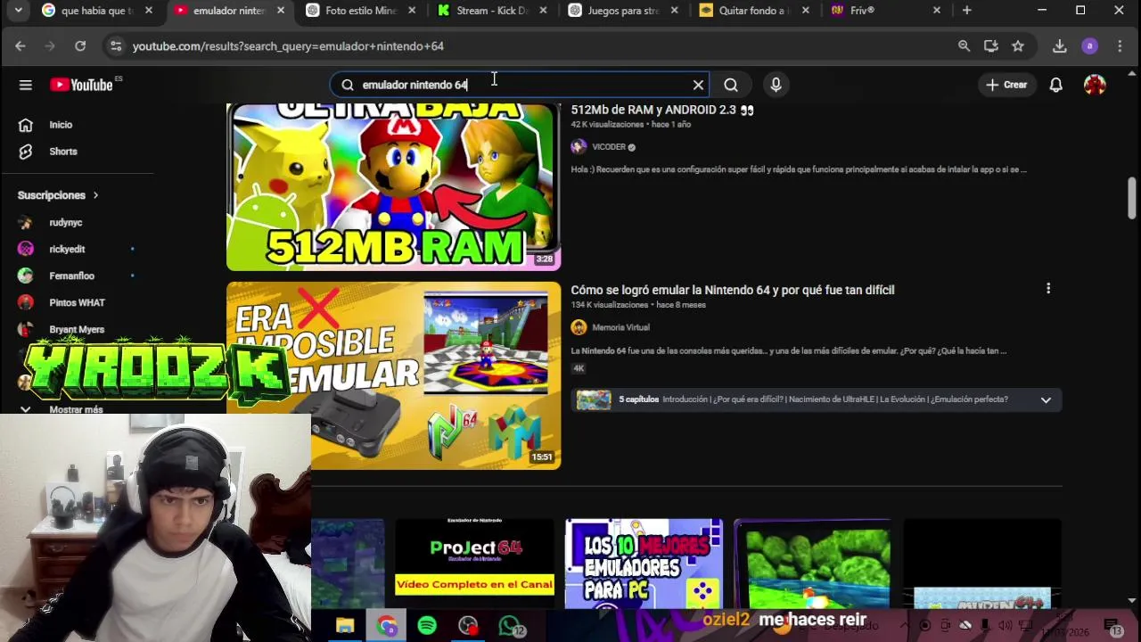Go back with the browser back arrow

[x=21, y=45]
